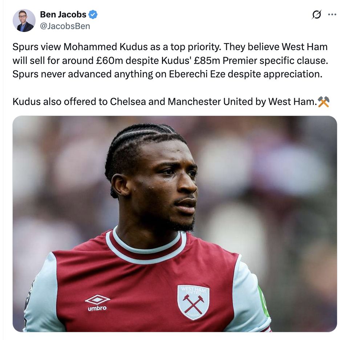This screenshot has width=345, height=340.
Task: Click the name "Eberechi Eze" in the tweet
Action: coord(197,74)
